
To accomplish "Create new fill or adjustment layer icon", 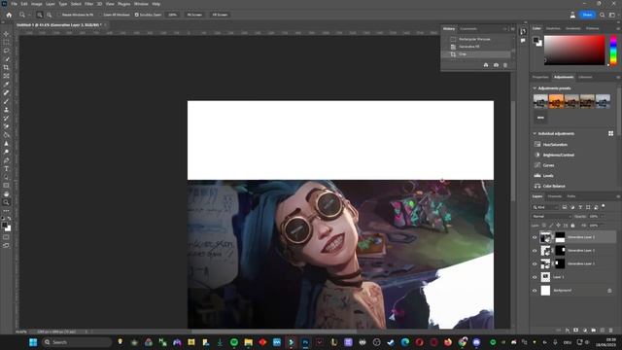I will (585, 331).
